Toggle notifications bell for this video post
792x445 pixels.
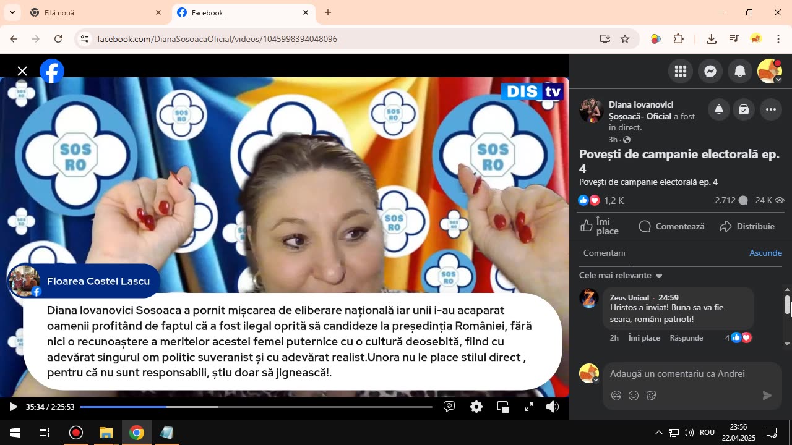(x=719, y=110)
